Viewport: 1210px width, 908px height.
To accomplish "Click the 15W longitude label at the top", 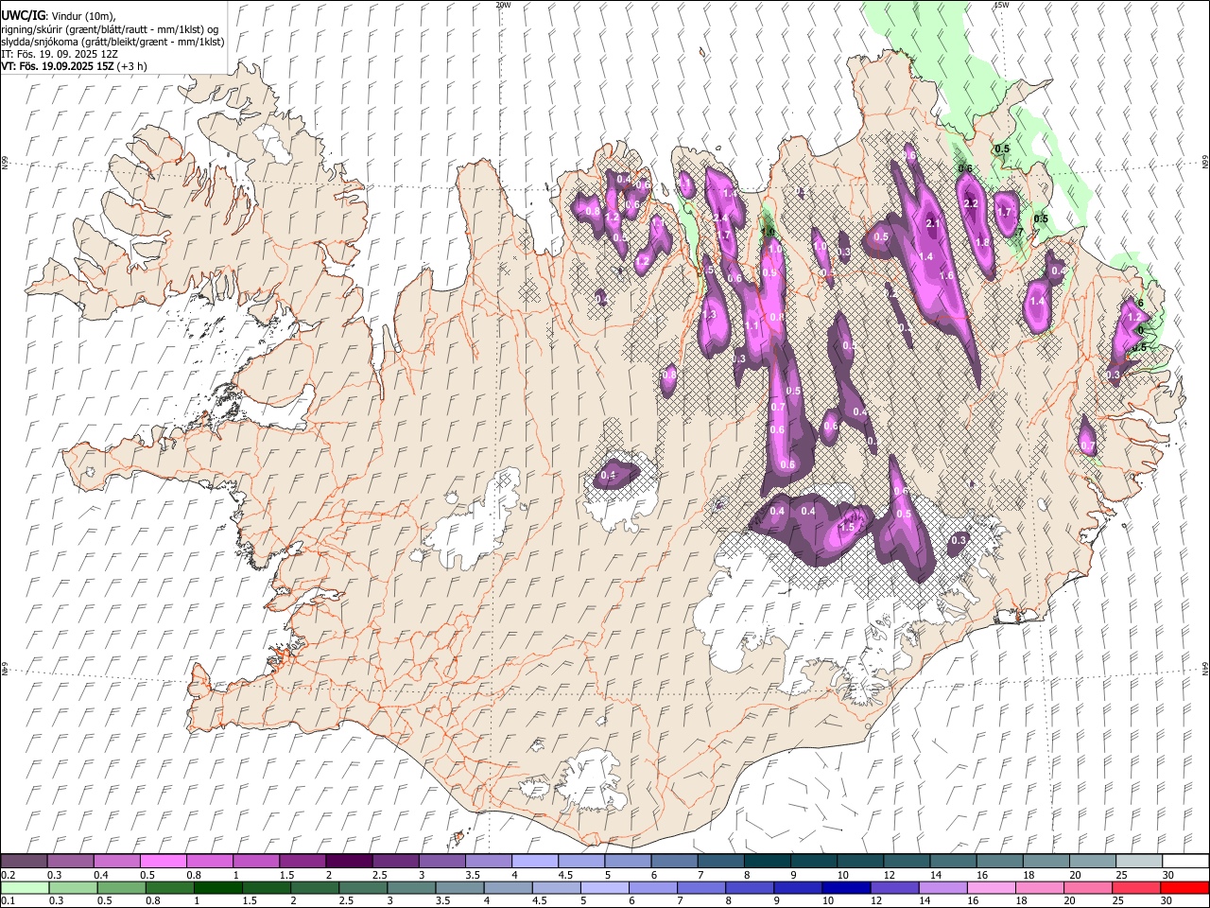I will coord(1001,5).
